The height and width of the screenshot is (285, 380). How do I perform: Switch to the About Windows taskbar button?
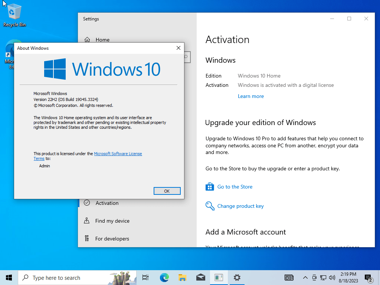coord(219,278)
